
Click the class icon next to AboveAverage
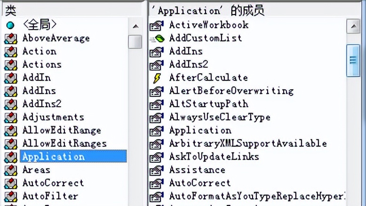coord(11,39)
